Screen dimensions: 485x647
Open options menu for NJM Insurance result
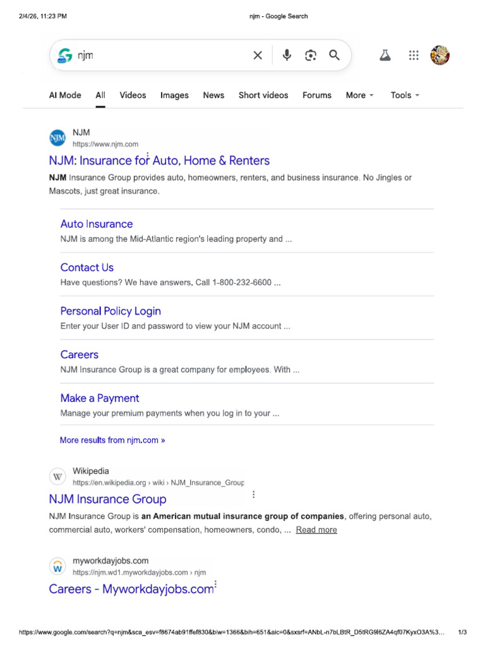click(x=148, y=155)
